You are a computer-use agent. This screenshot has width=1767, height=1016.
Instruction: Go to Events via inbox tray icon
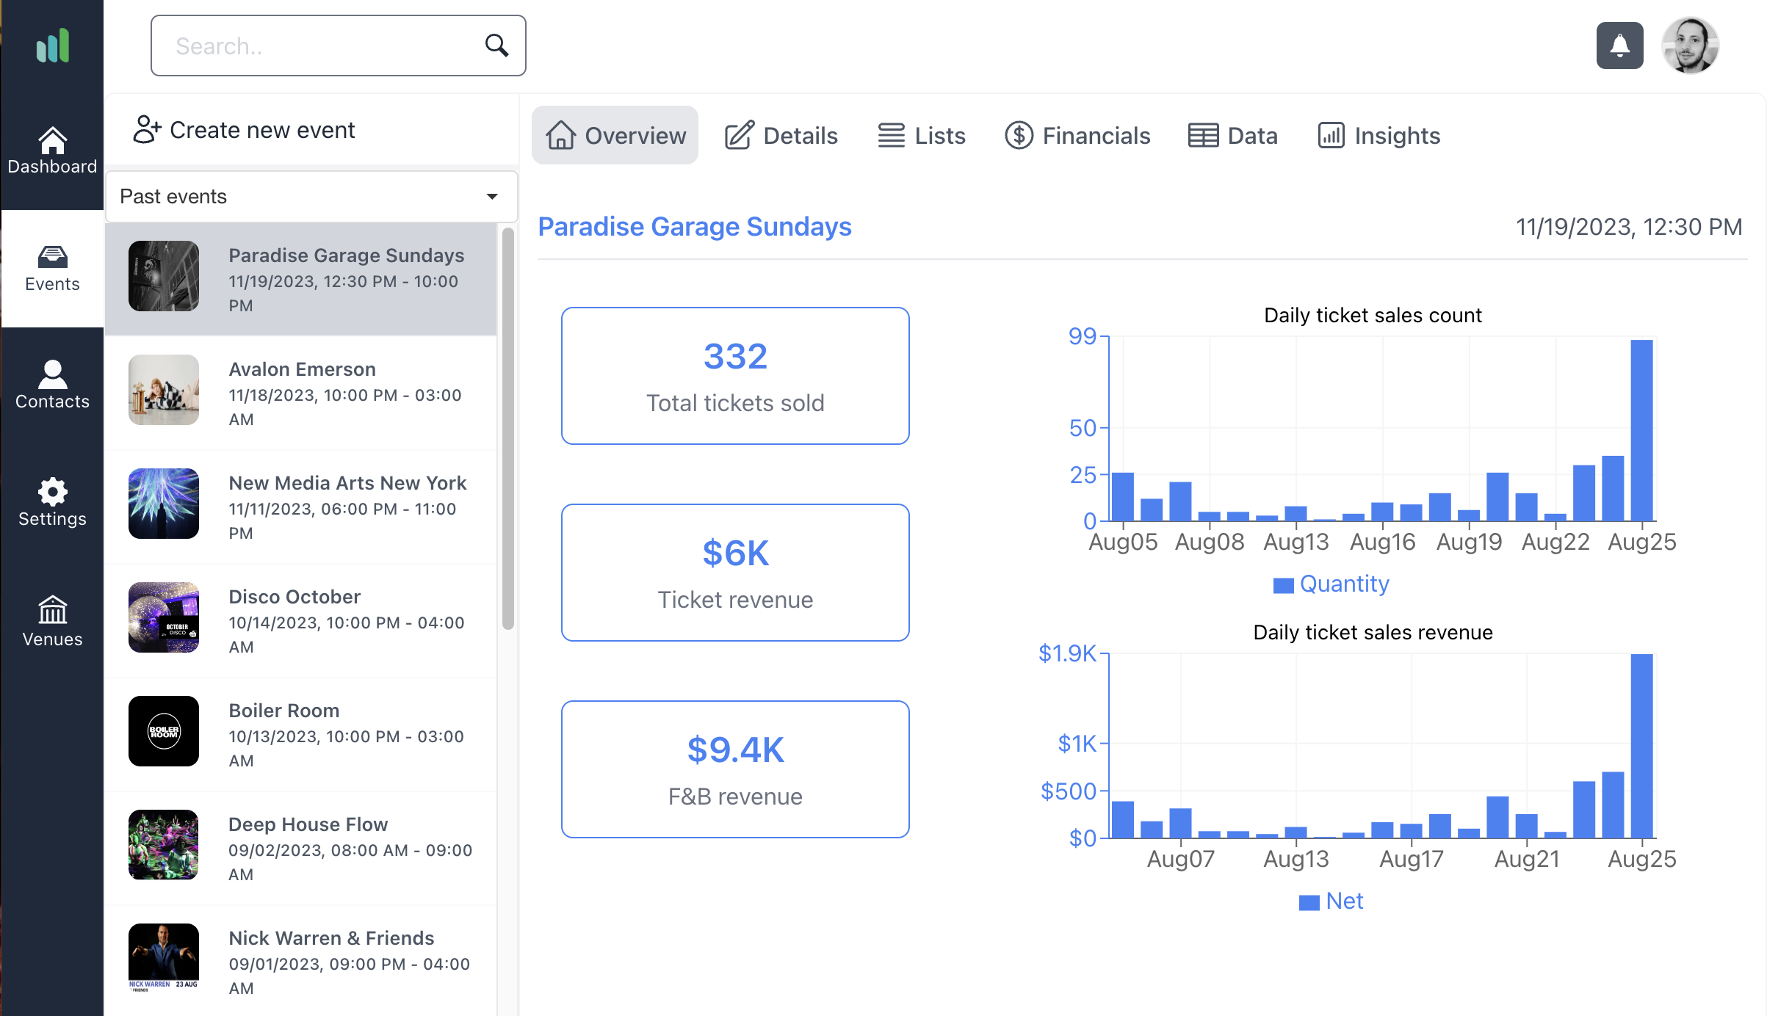point(52,257)
